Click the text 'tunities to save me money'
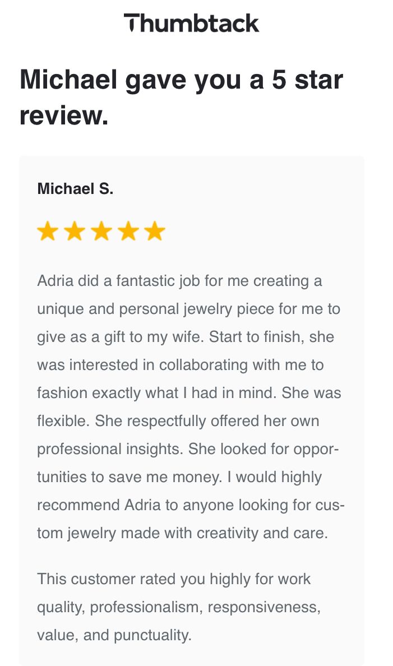Screen dimensions: 393x666 [x=130, y=477]
